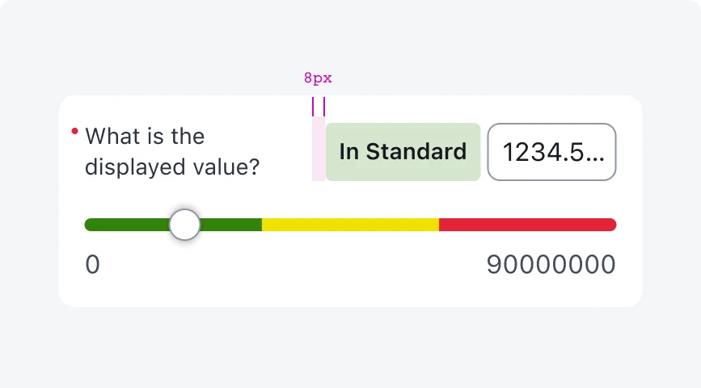Click the yellow section of the slider track
This screenshot has width=701, height=388.
tap(350, 225)
